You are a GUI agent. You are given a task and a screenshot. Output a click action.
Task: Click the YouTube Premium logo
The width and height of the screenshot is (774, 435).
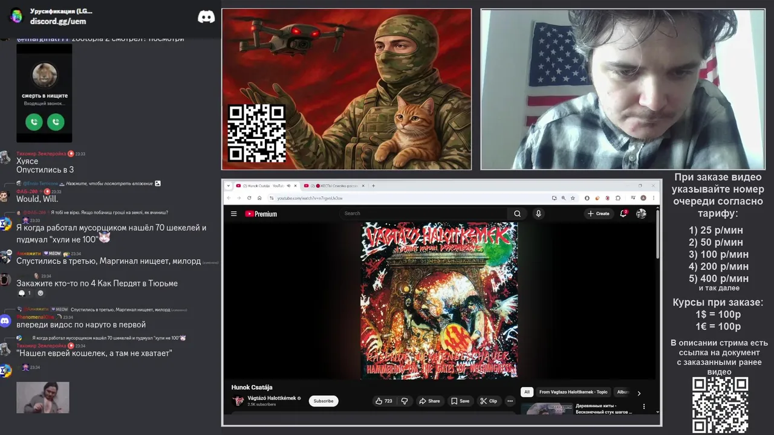pyautogui.click(x=261, y=214)
